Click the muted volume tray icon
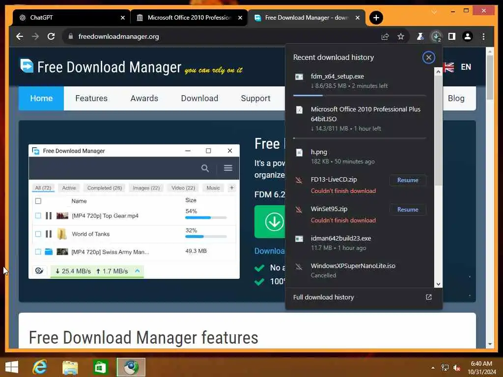503x377 pixels. (x=457, y=368)
